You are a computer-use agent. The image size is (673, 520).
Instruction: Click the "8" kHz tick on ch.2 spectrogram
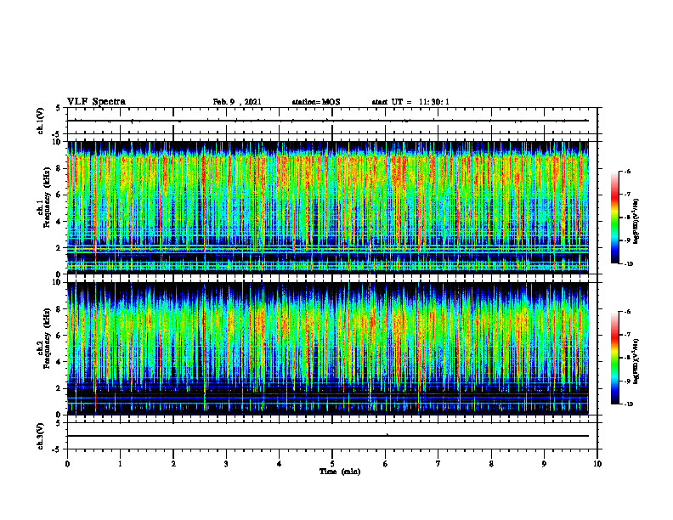tap(58, 309)
